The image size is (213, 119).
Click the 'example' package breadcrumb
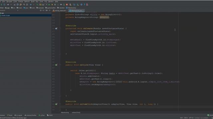pyautogui.click(x=40, y=8)
